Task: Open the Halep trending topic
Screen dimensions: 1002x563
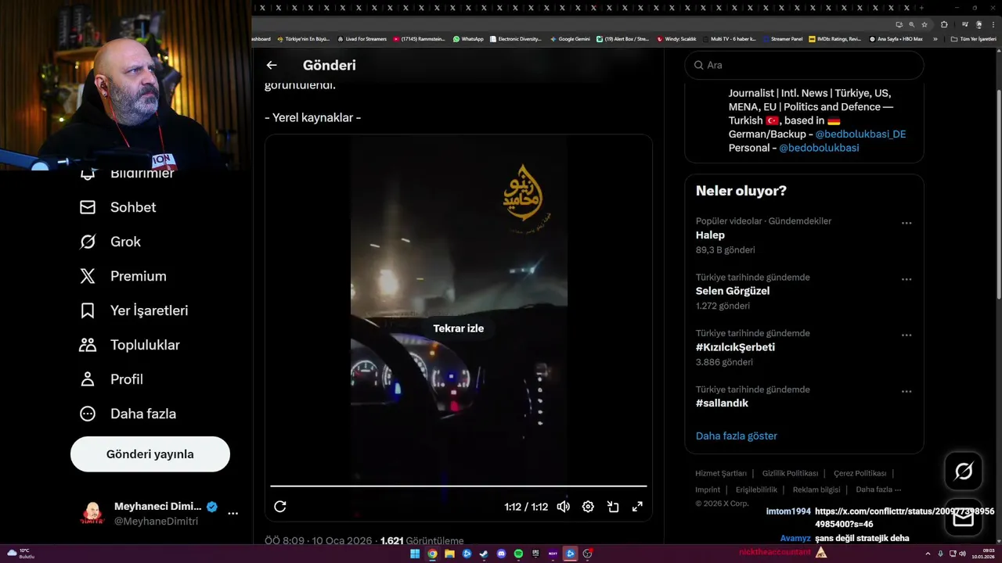Action: point(710,235)
